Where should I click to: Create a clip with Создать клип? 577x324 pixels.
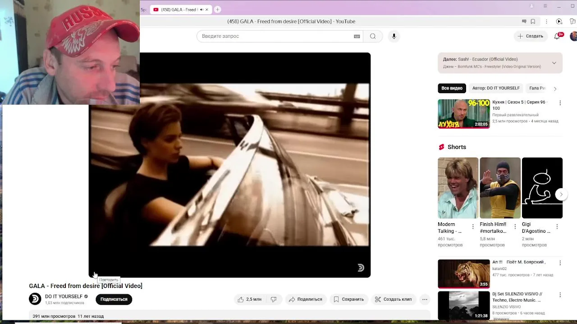393,299
